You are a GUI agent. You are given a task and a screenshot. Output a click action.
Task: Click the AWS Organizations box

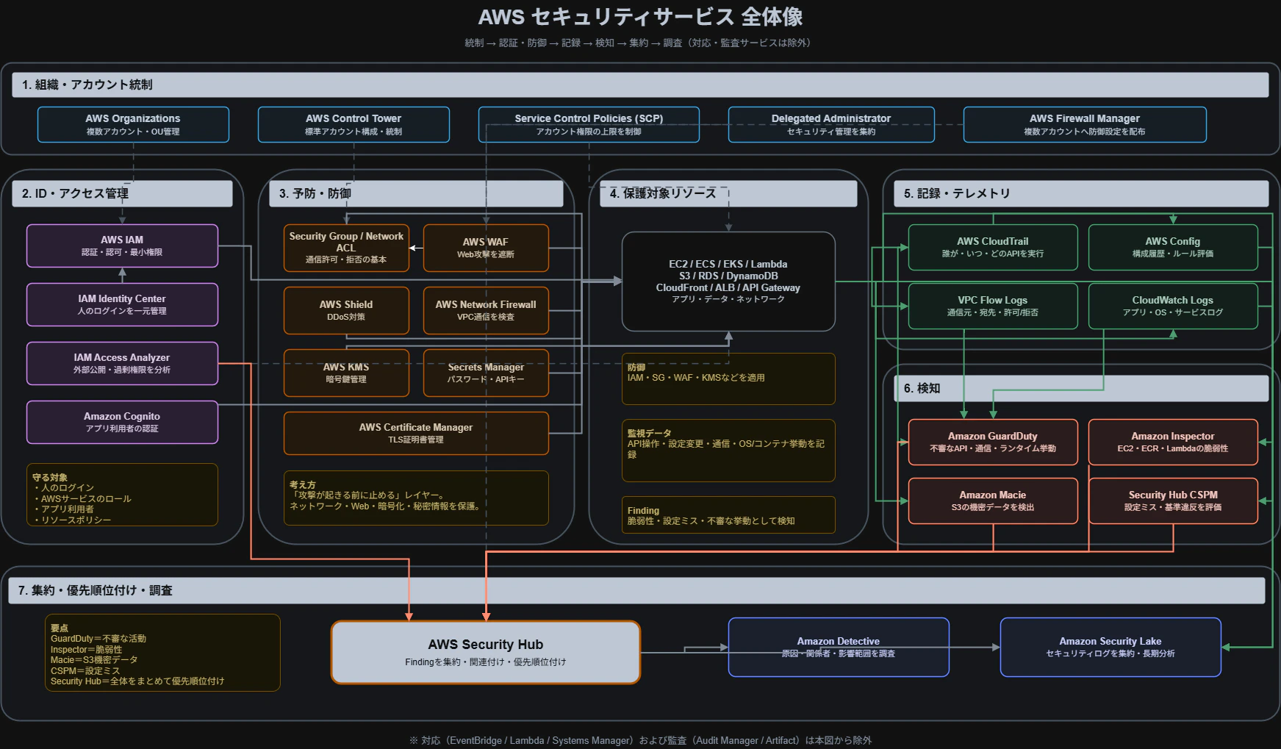pyautogui.click(x=133, y=125)
